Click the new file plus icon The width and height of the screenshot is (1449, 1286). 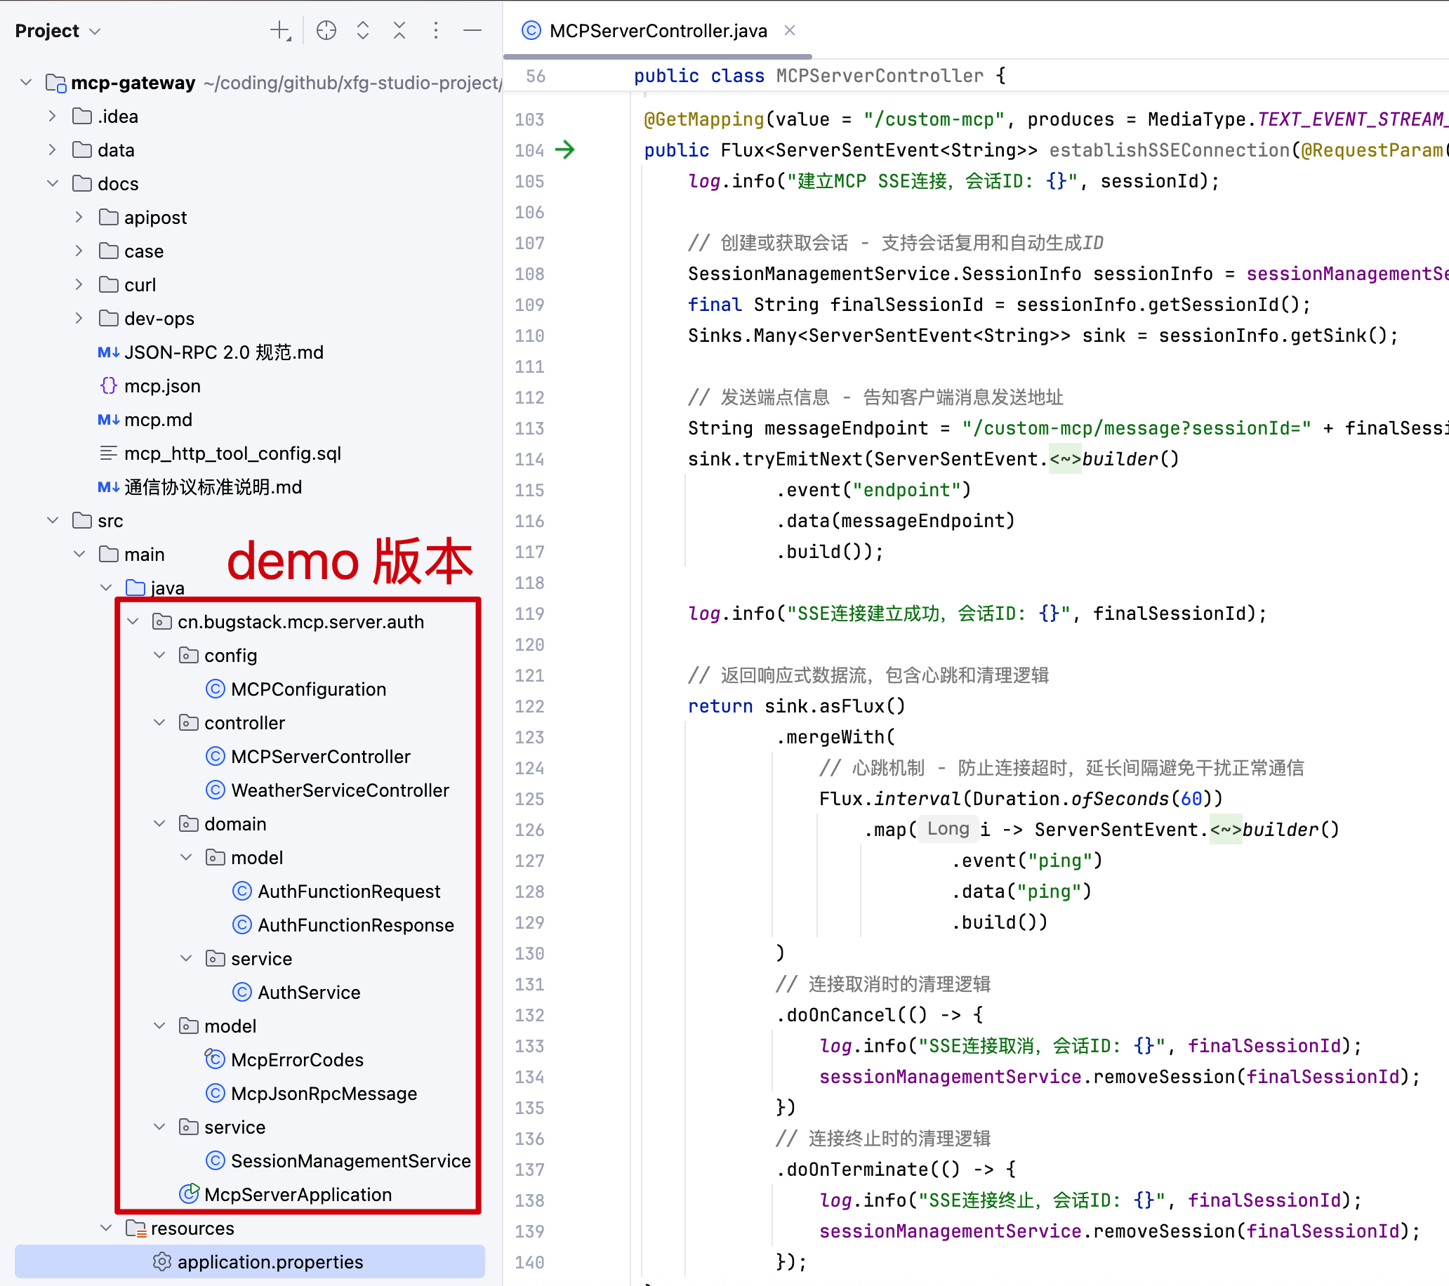[280, 30]
